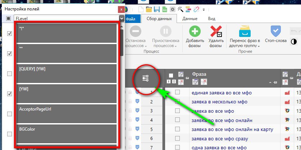301x150 pixels.
Task: Select the AcceptorPageUrl field tile
Action: (x=67, y=114)
